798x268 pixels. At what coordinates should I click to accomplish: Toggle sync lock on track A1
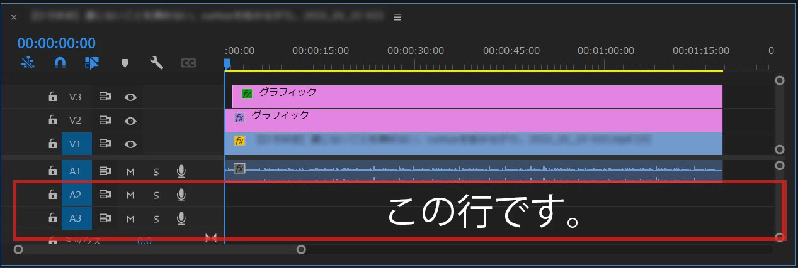point(105,171)
